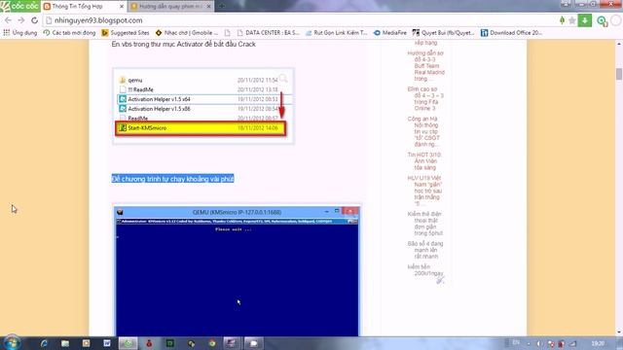Click the taskbar clock showing 19:20
This screenshot has height=350, width=623.
click(598, 343)
